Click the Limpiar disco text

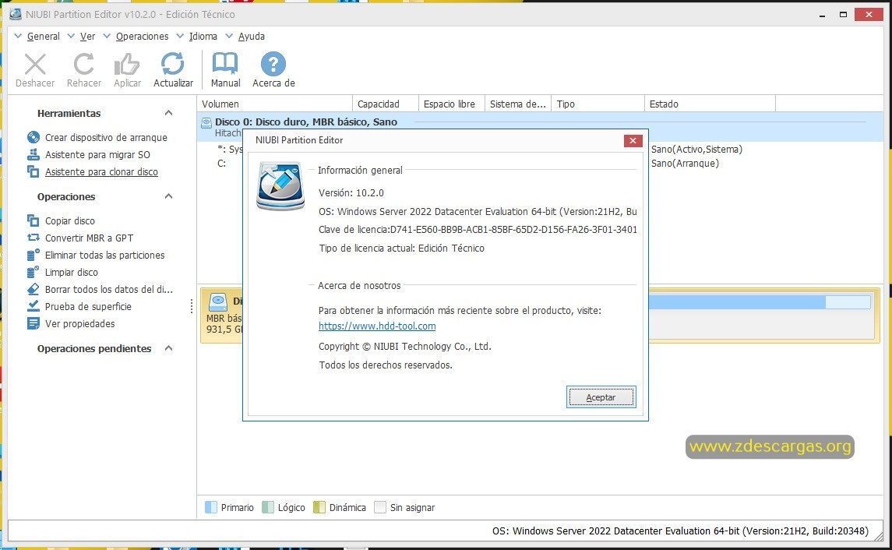(71, 272)
